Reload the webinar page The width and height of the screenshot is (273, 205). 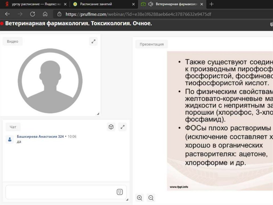(33, 14)
